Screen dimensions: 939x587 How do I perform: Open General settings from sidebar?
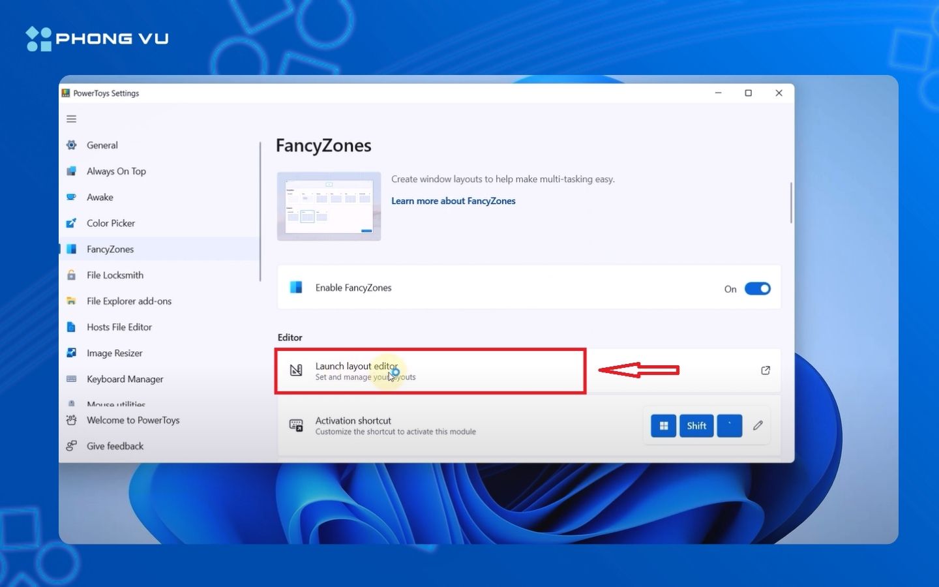102,145
